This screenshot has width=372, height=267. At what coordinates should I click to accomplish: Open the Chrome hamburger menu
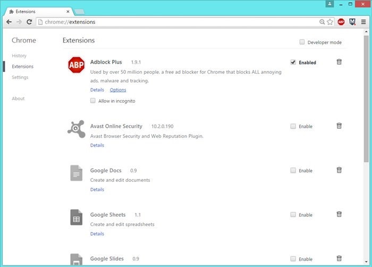point(362,22)
